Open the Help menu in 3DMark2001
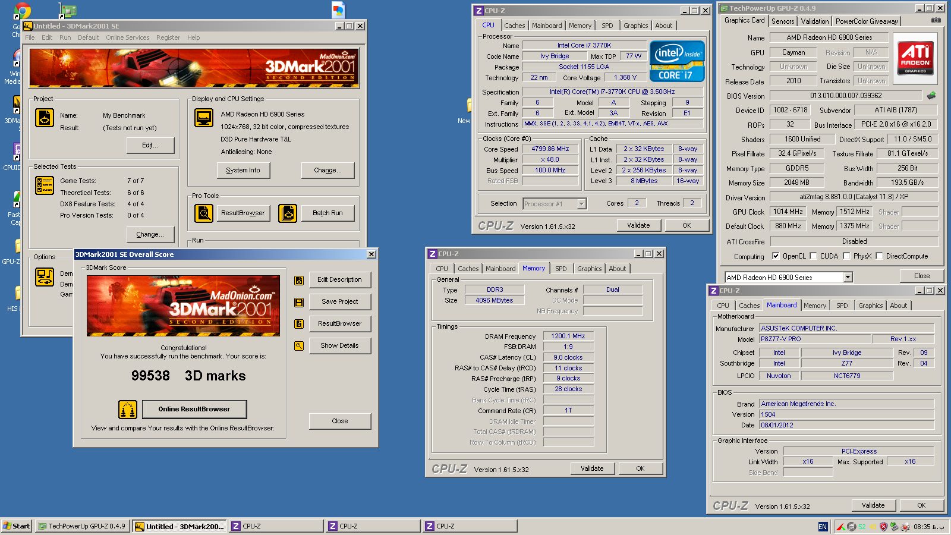Screen dimensions: 951x535 (194, 37)
